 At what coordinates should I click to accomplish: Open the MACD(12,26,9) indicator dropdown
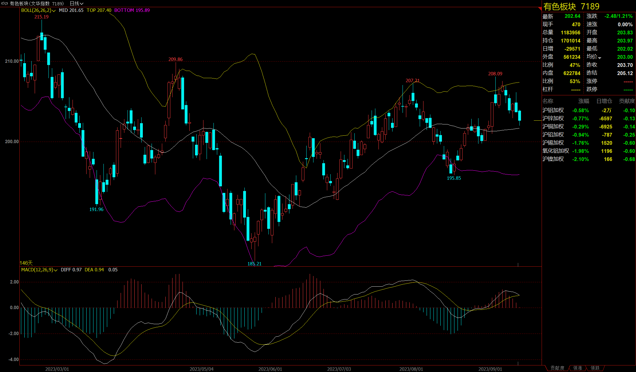tap(39, 270)
